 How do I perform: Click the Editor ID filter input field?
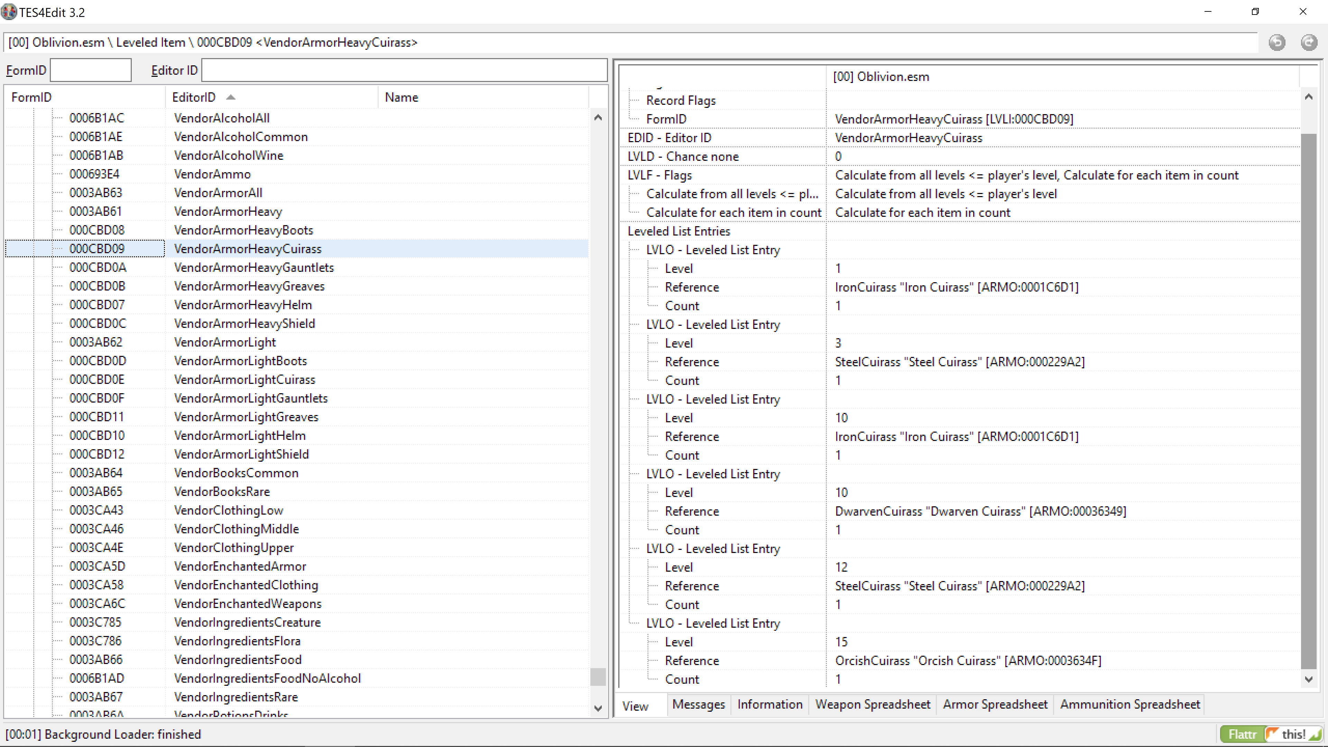pos(404,70)
